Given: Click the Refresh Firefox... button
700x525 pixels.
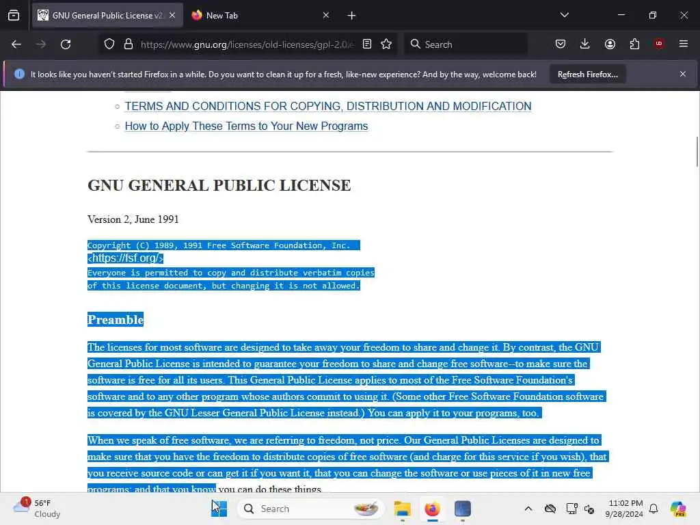Looking at the screenshot, I should point(587,74).
